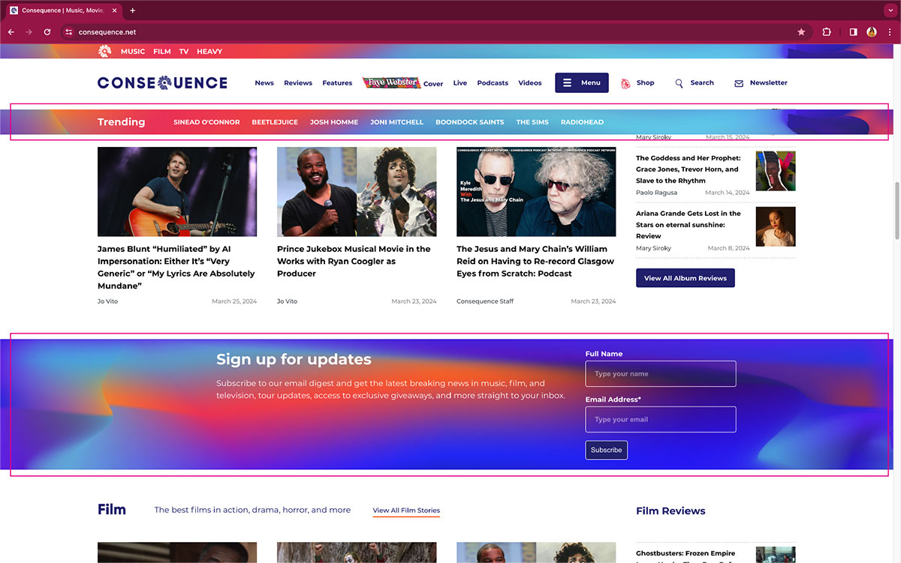Read the James Blunt "Humiliated" headline
Screen dimensions: 901x563
tap(177, 268)
